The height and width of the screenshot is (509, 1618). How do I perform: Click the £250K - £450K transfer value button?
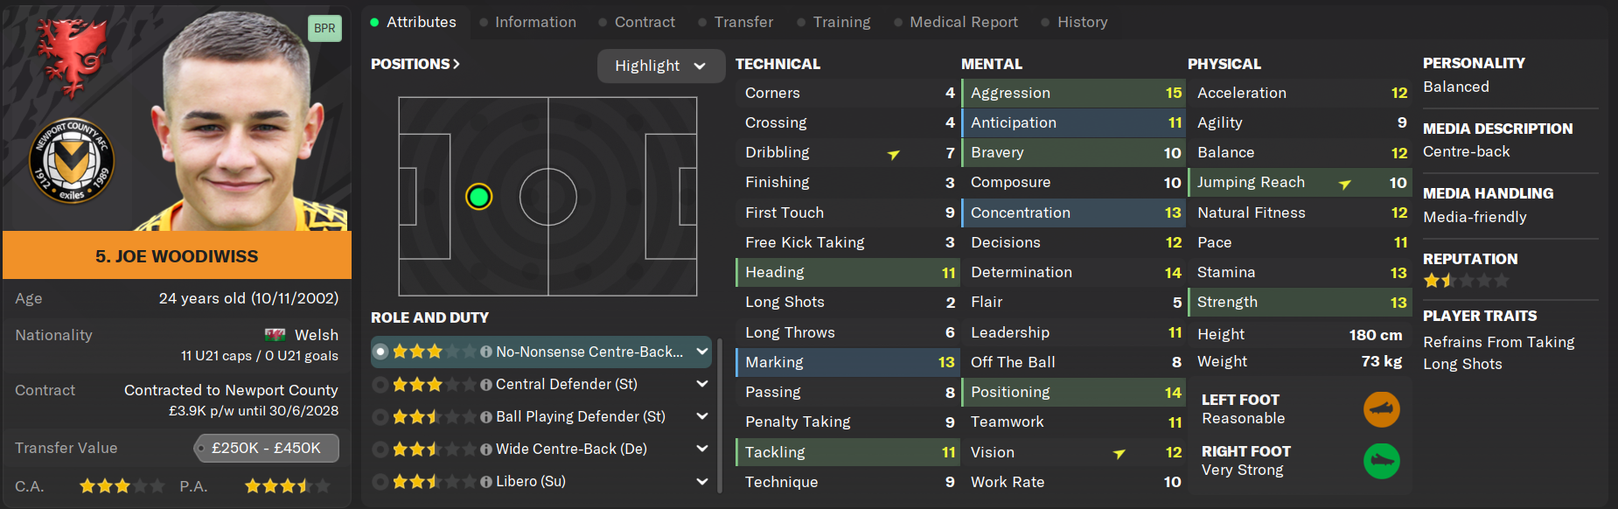pos(266,448)
